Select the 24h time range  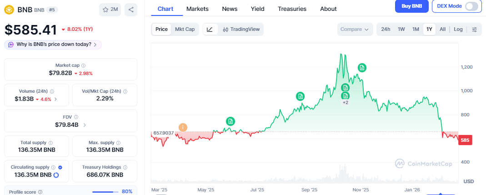386,30
